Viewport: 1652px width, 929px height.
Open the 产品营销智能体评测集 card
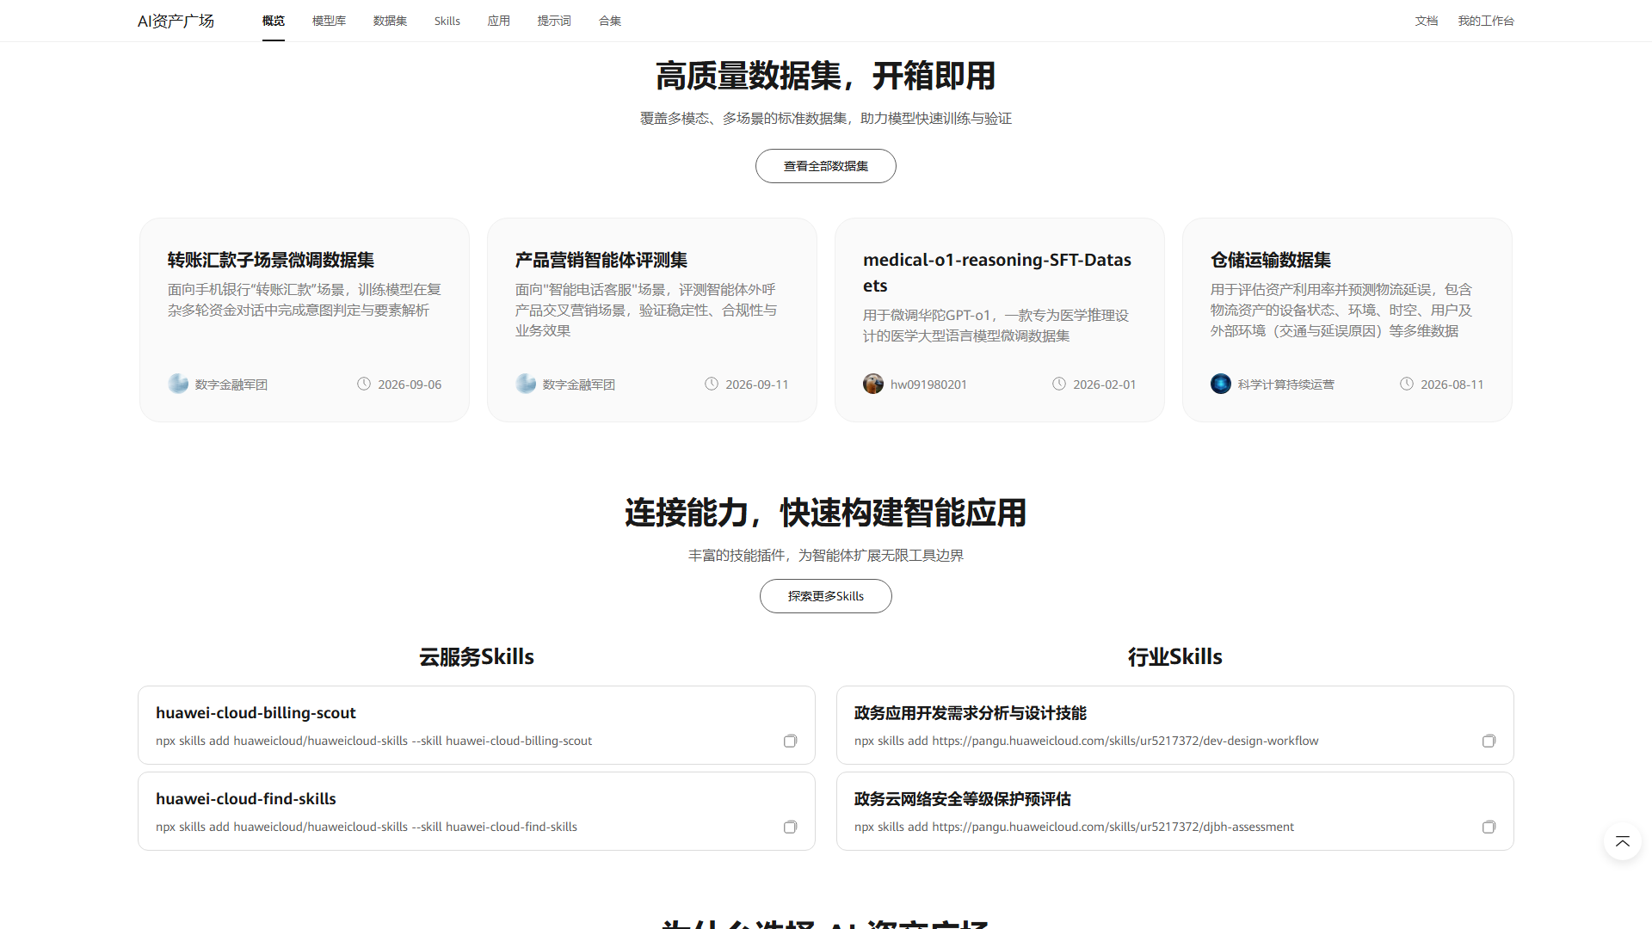(652, 320)
